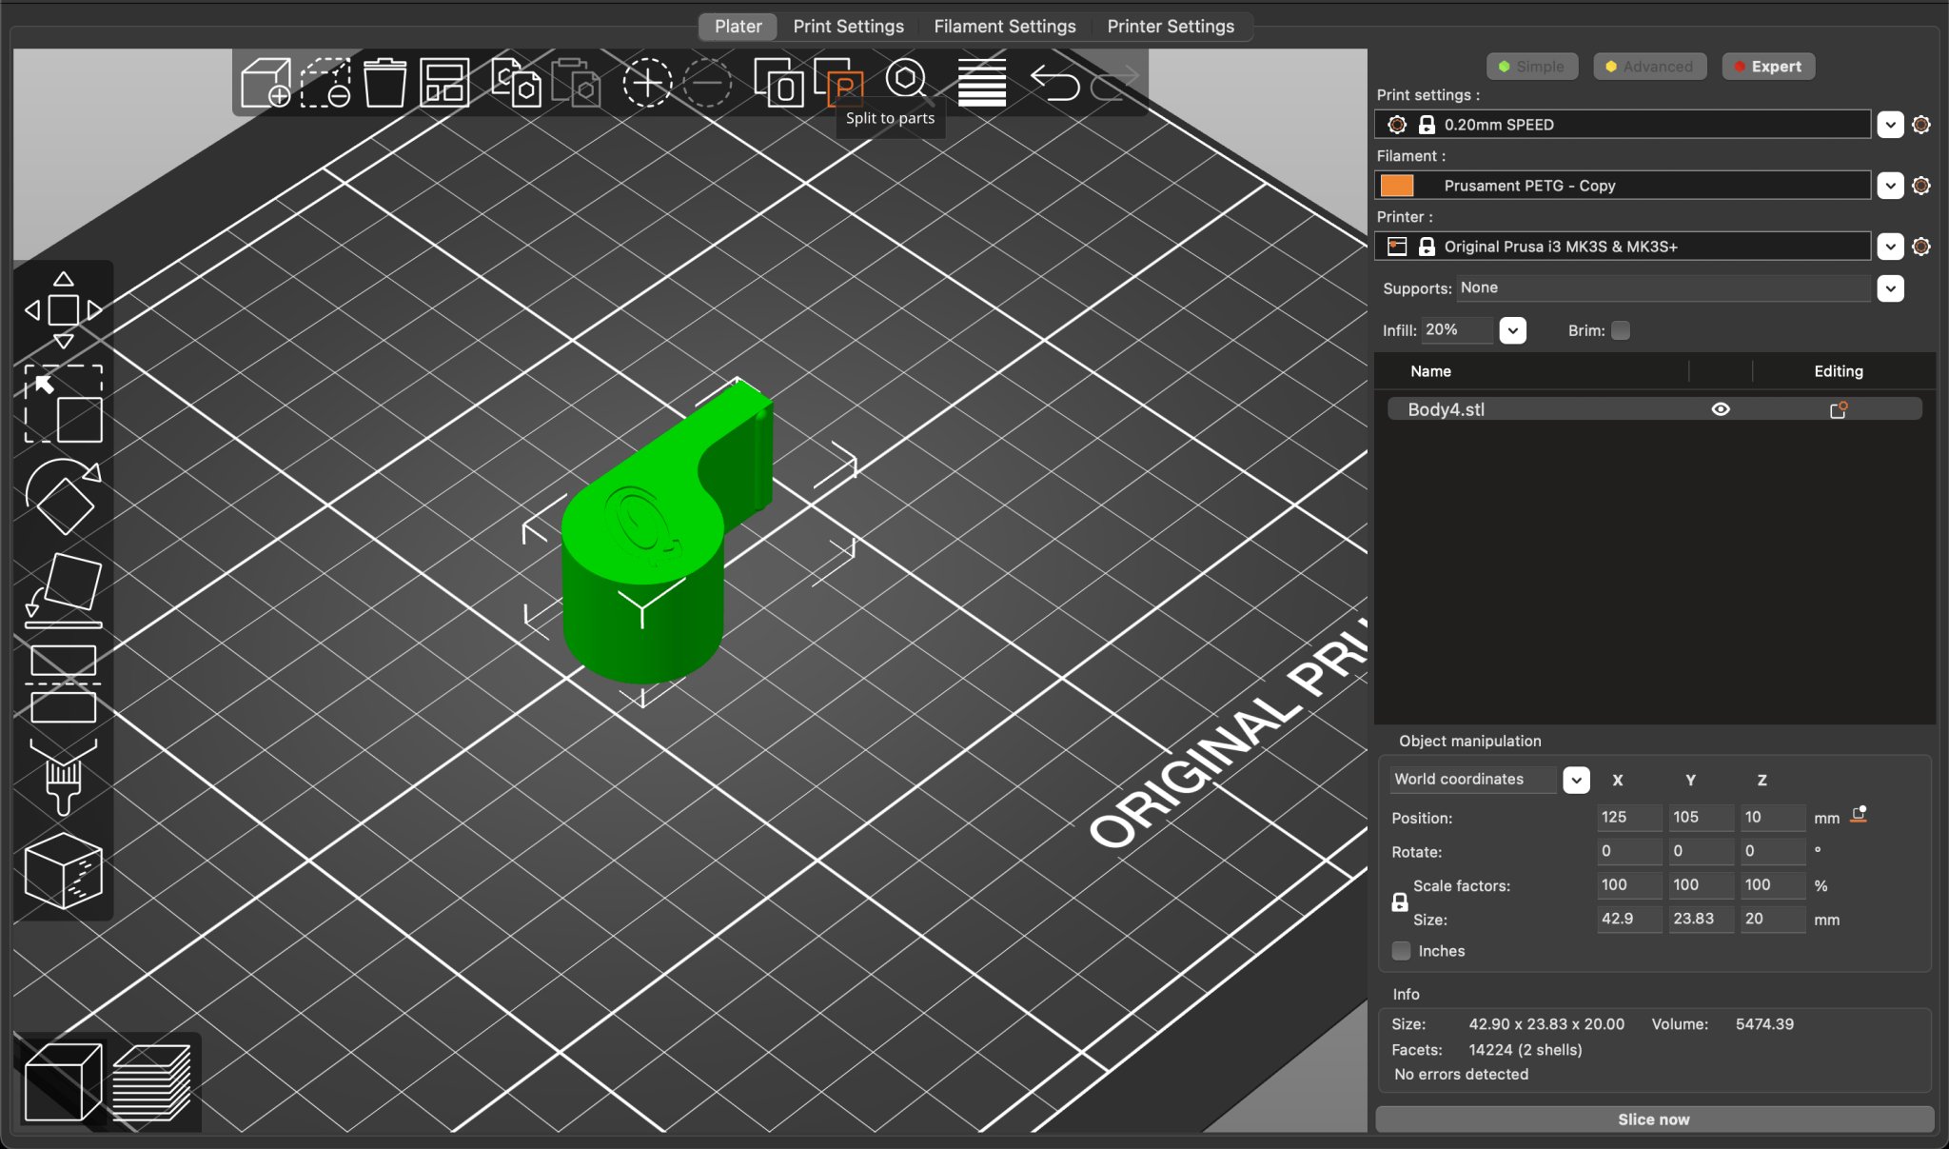Image resolution: width=1949 pixels, height=1149 pixels.
Task: Hide Body4.stl using eye icon
Action: click(1721, 409)
